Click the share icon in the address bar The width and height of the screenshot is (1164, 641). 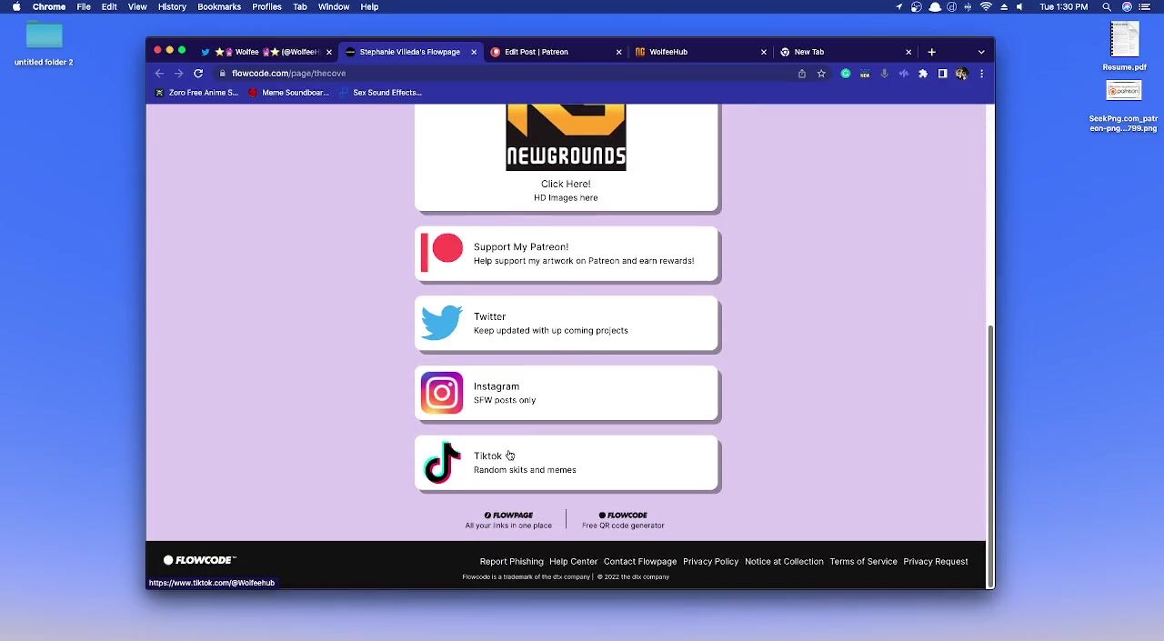[802, 74]
